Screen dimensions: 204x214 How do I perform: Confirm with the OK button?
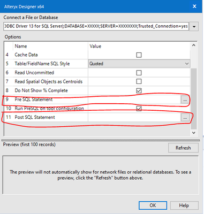click(x=153, y=205)
